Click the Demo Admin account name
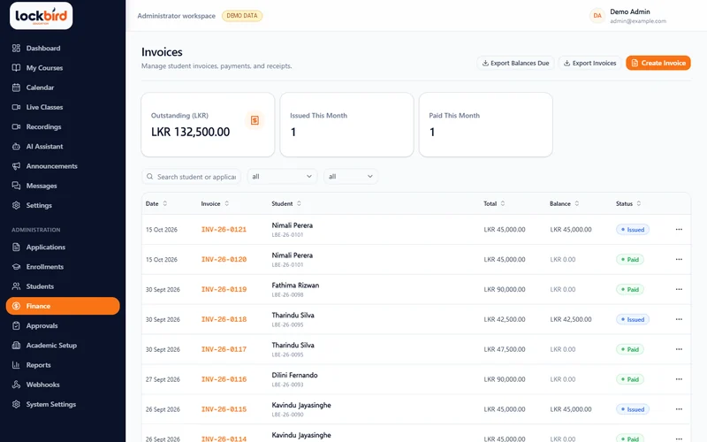 pos(630,11)
